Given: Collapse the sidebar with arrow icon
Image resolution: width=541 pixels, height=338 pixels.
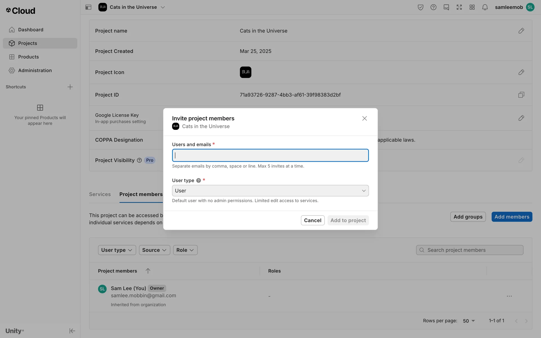Looking at the screenshot, I should [x=72, y=331].
